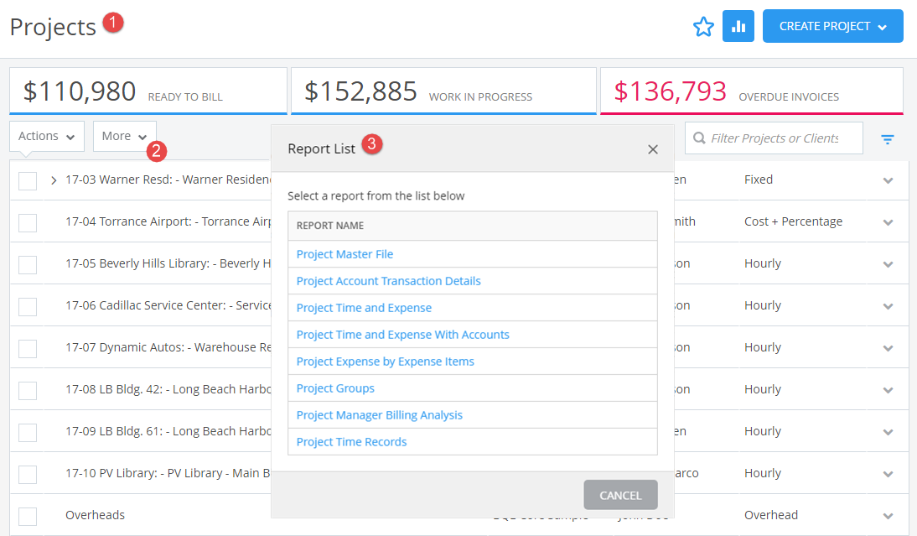
Task: Close the Report List dialog
Action: 653,148
